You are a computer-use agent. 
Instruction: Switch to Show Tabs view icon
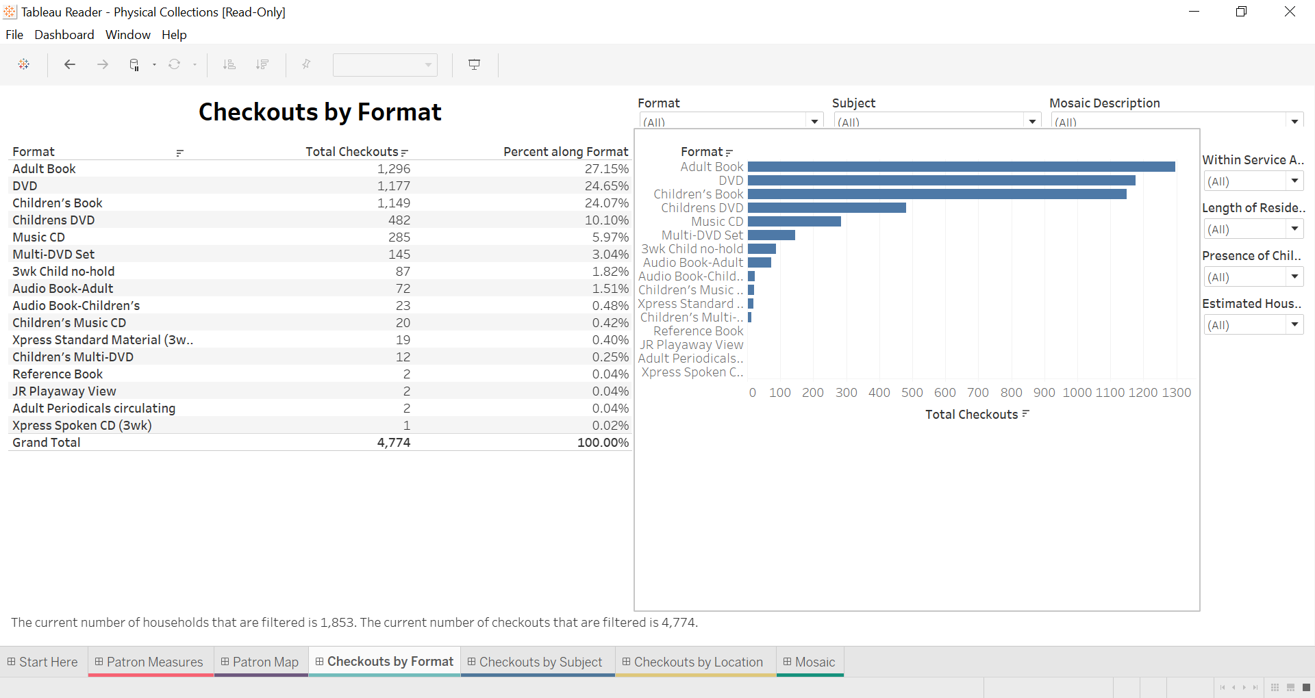click(1306, 688)
